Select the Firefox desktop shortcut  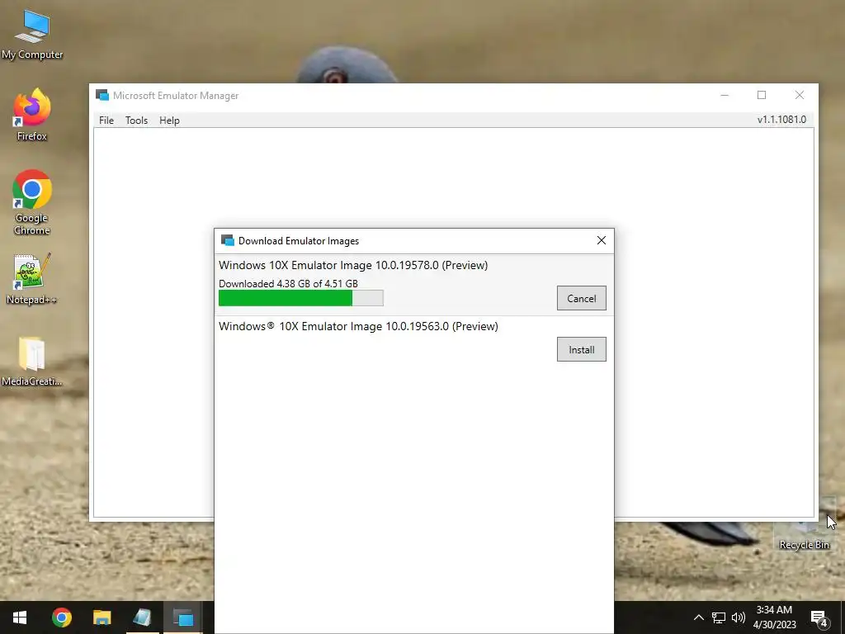click(x=32, y=115)
